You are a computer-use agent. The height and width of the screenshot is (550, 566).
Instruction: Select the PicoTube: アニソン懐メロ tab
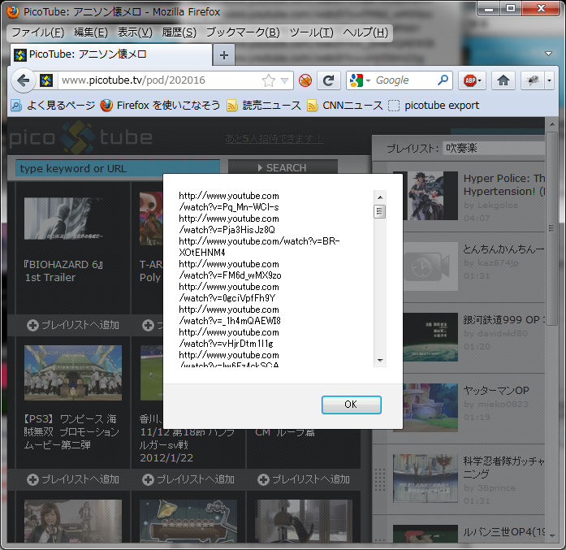(x=110, y=54)
